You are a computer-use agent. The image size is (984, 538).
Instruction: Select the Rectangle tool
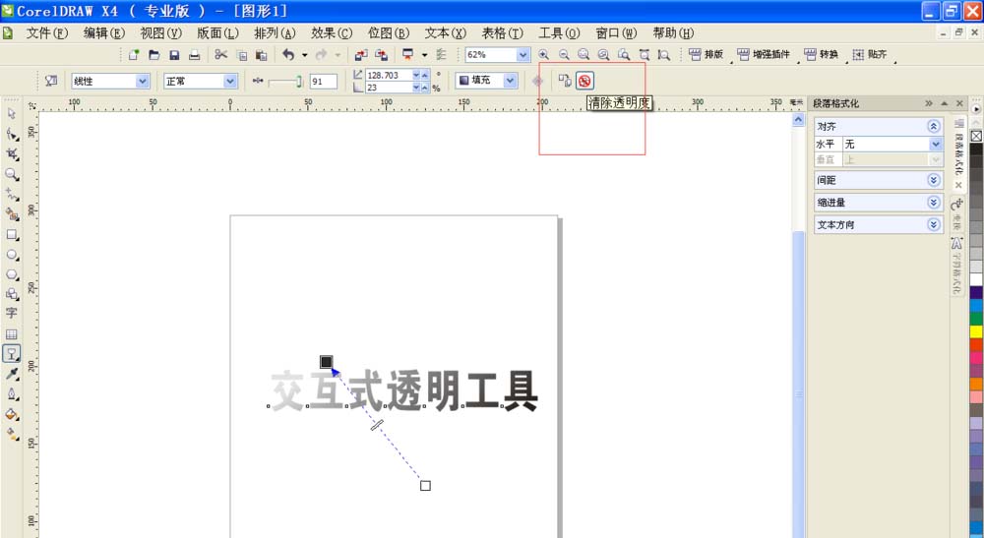point(12,235)
